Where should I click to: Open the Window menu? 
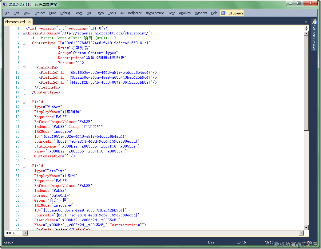pyautogui.click(x=200, y=13)
